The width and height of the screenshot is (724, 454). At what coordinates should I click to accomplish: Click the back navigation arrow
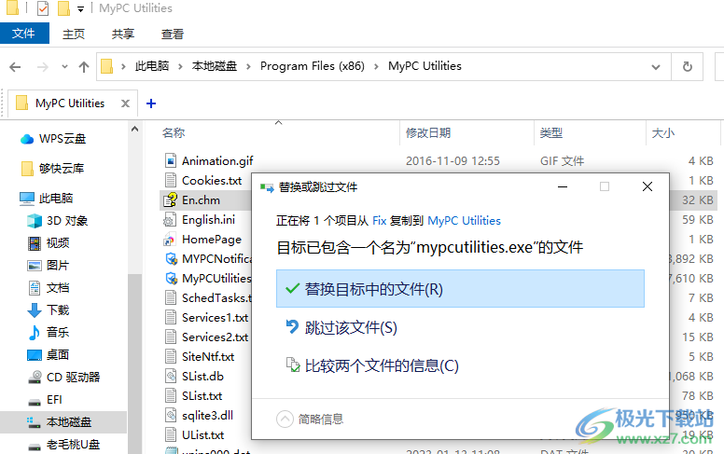click(15, 67)
